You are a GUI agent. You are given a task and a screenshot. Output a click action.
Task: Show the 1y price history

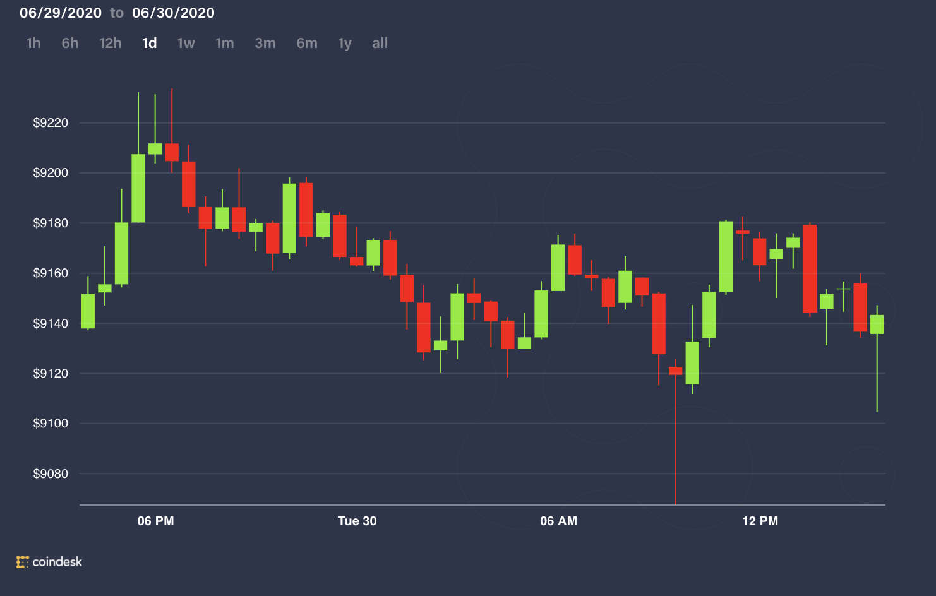pos(344,44)
